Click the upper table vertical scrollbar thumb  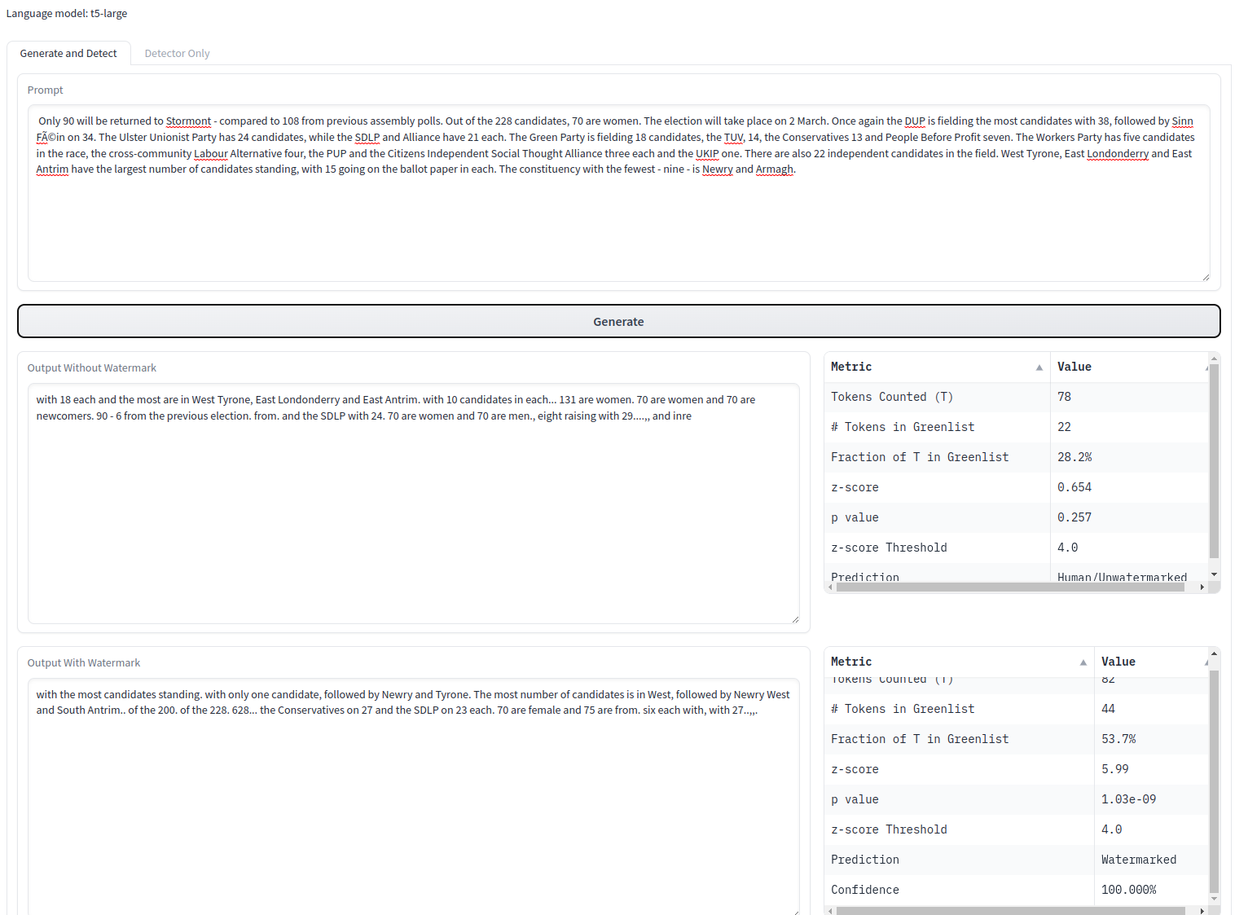(1215, 461)
